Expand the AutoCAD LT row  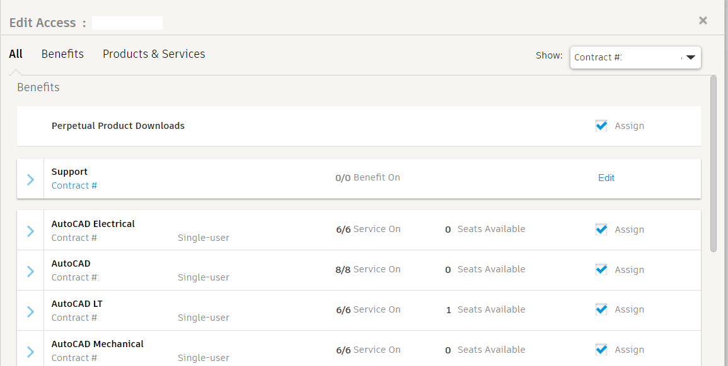click(x=30, y=311)
